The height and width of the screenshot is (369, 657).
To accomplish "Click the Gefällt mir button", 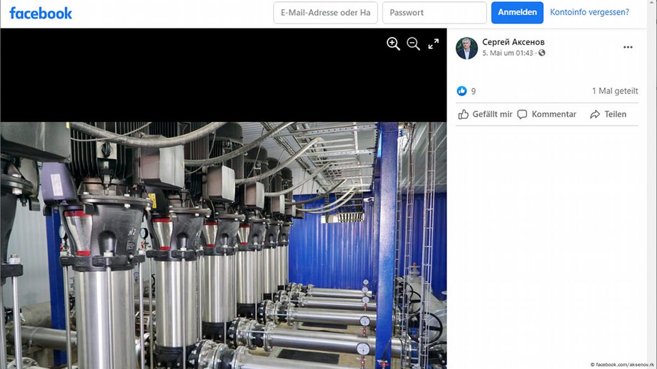I will (485, 114).
